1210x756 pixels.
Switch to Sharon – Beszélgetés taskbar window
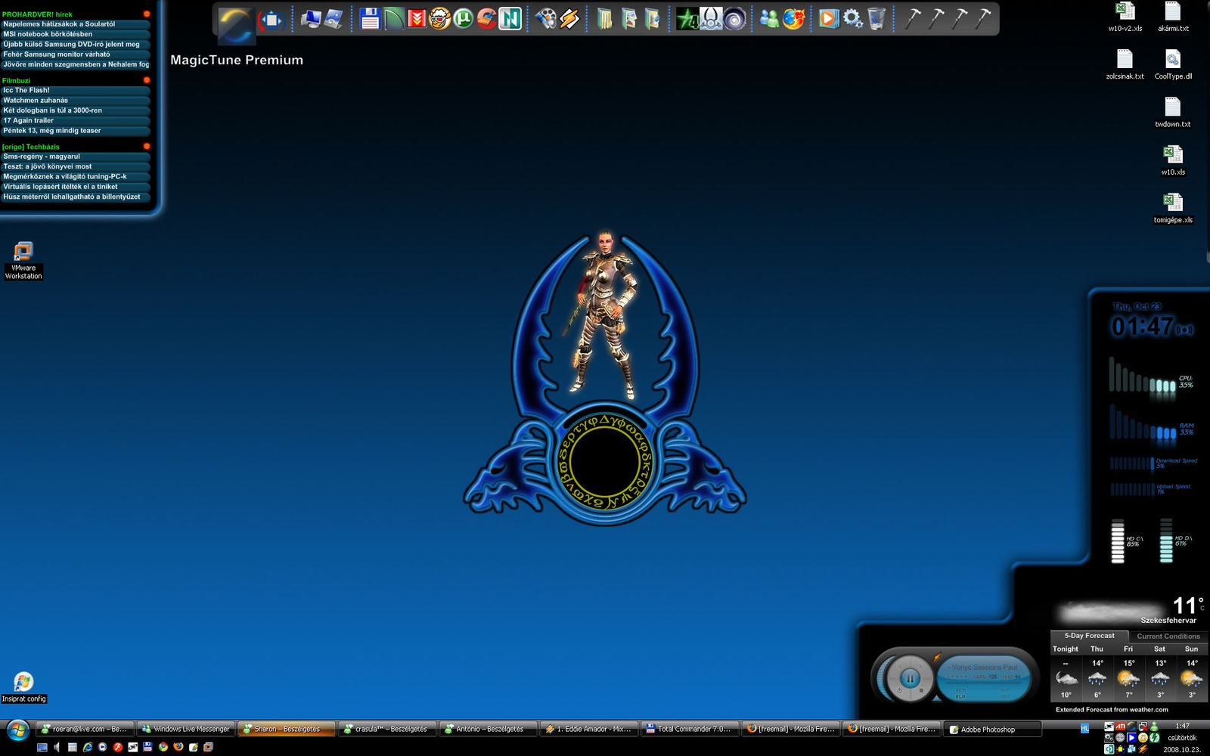click(x=286, y=729)
